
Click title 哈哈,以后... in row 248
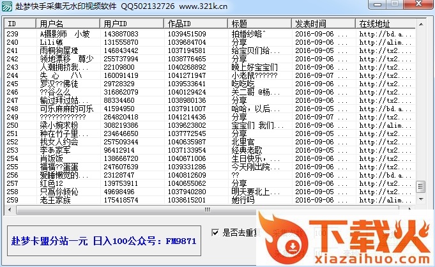pos(256,109)
